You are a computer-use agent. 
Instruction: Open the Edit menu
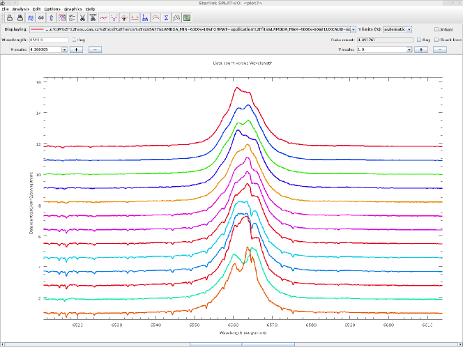pyautogui.click(x=37, y=9)
